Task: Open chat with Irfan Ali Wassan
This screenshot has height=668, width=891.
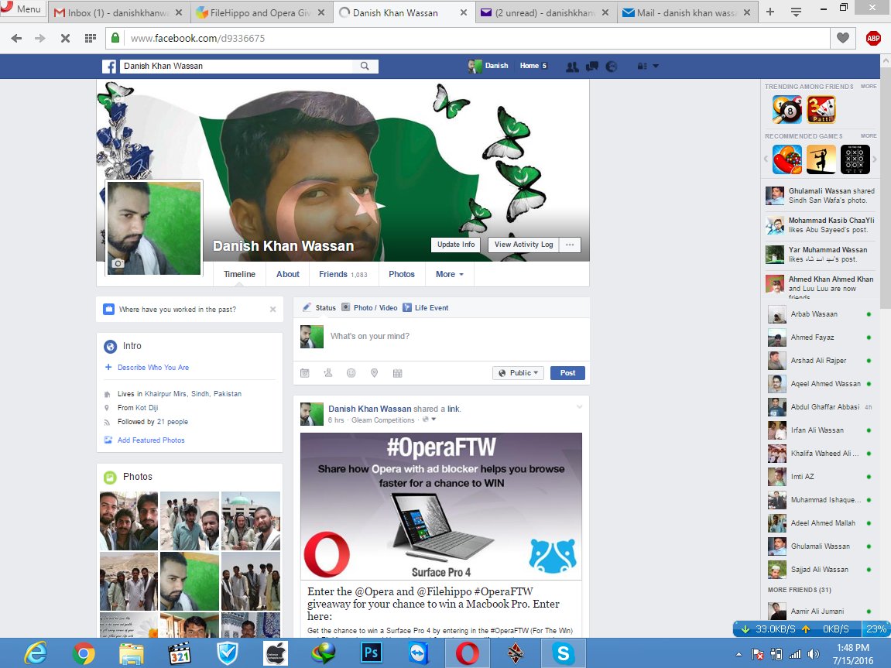Action: point(820,430)
